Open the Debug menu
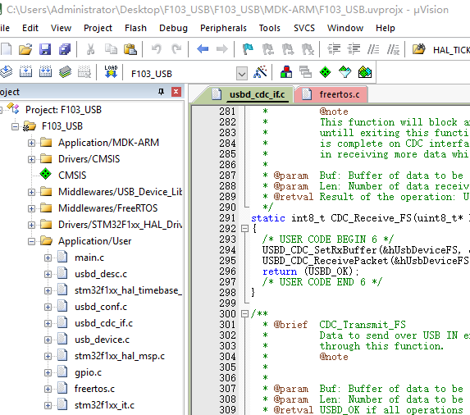Viewport: 470px width, 415px height. tap(173, 28)
